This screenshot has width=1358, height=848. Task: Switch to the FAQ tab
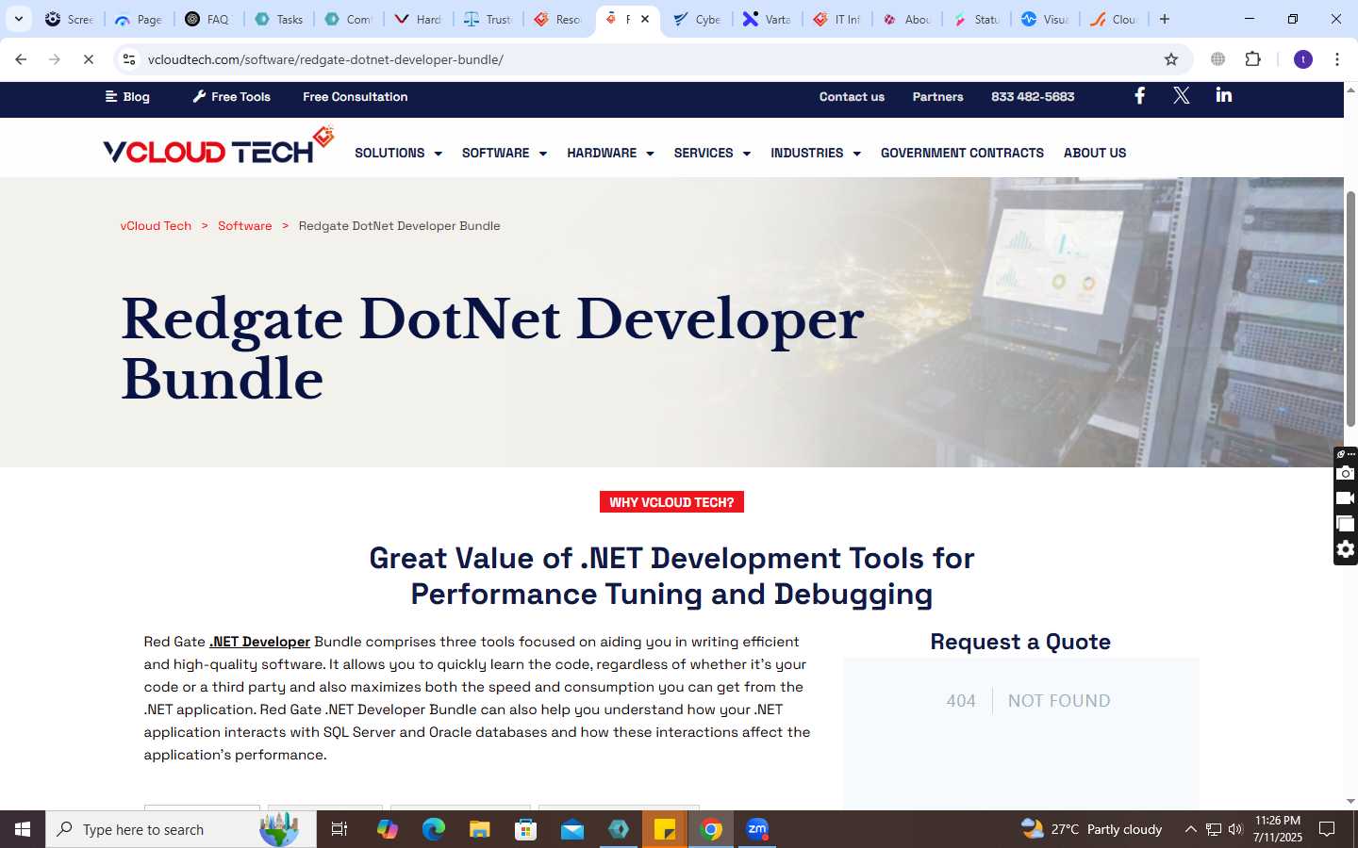[x=207, y=19]
